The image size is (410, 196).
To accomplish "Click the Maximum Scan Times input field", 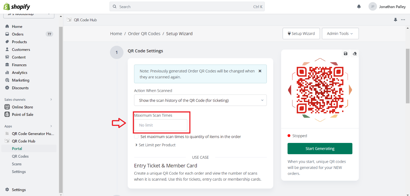I will 161,125.
